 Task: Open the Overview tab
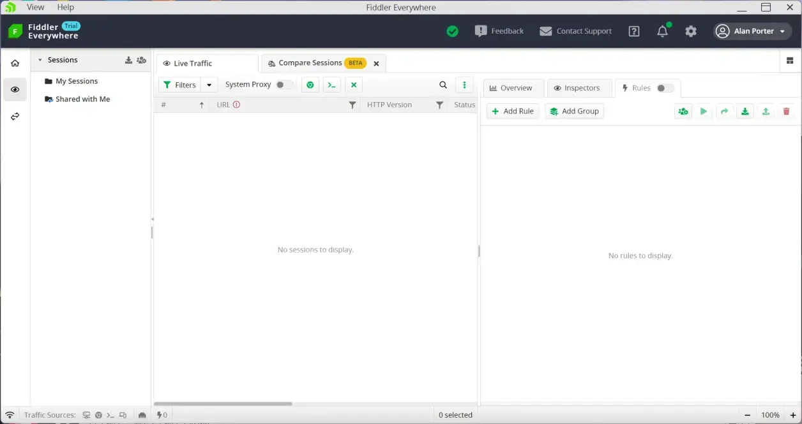pyautogui.click(x=513, y=88)
